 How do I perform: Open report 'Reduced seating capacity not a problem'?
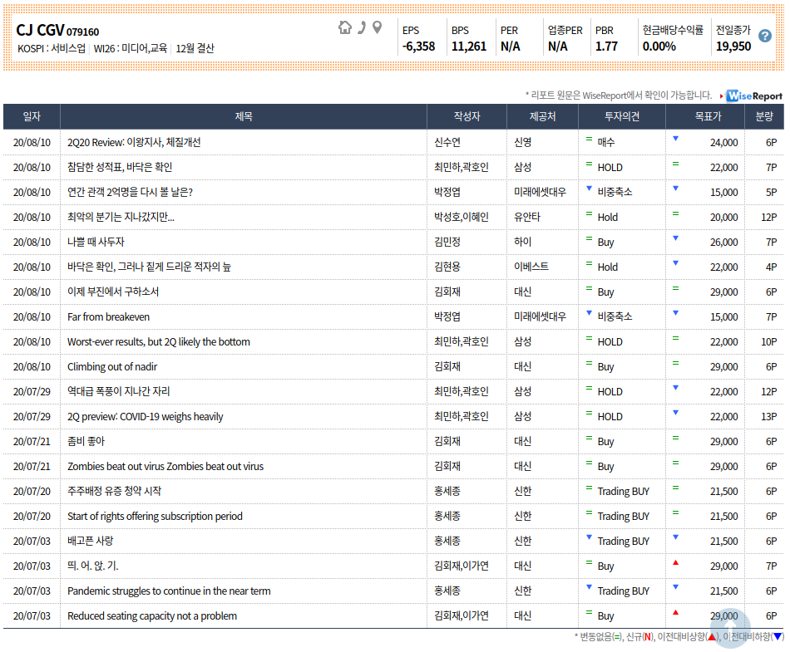click(x=152, y=615)
